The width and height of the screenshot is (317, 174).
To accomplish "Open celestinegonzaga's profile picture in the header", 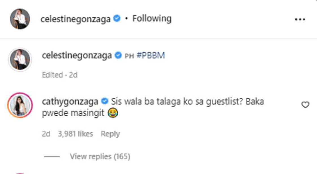I will (20, 19).
